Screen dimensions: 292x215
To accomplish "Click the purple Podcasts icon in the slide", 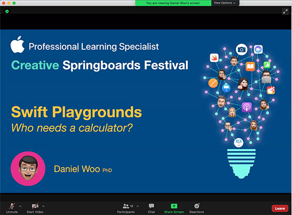I will click(x=247, y=107).
